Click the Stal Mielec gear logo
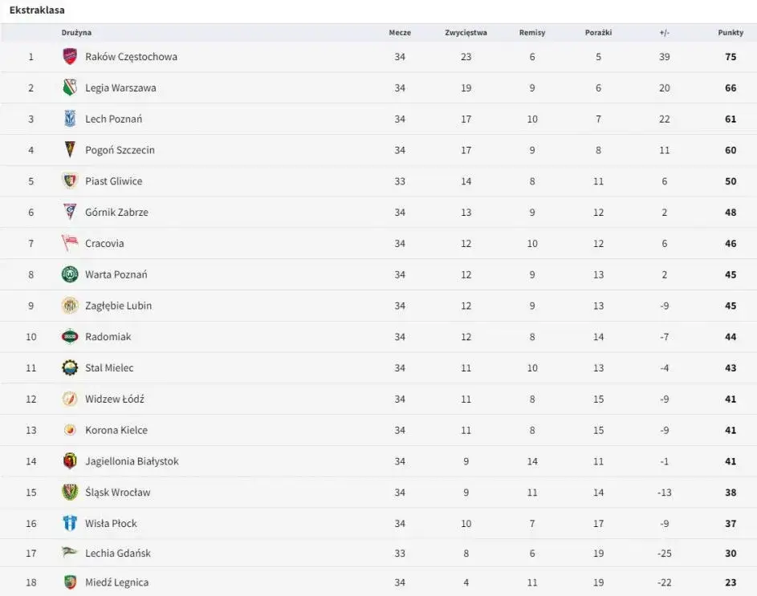This screenshot has height=596, width=757. [x=70, y=367]
